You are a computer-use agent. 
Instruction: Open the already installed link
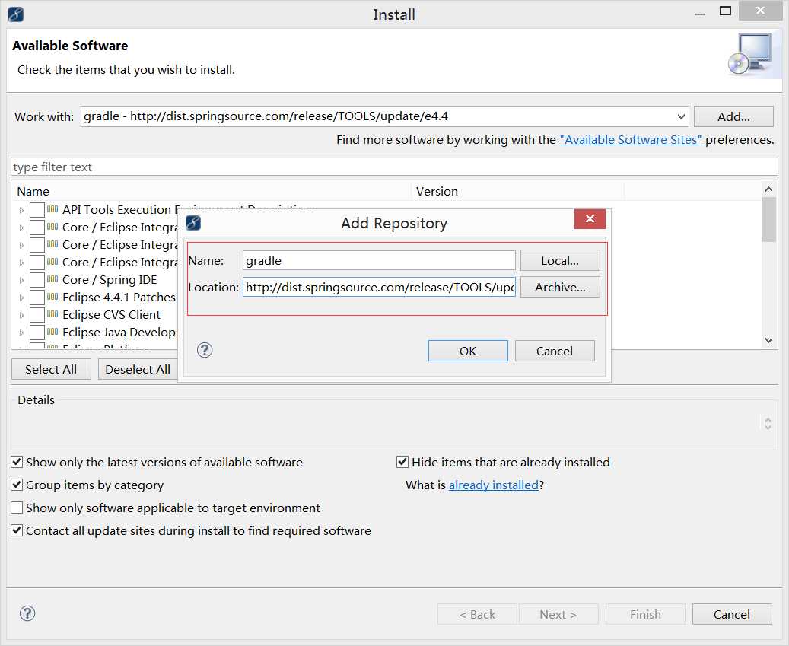[494, 485]
